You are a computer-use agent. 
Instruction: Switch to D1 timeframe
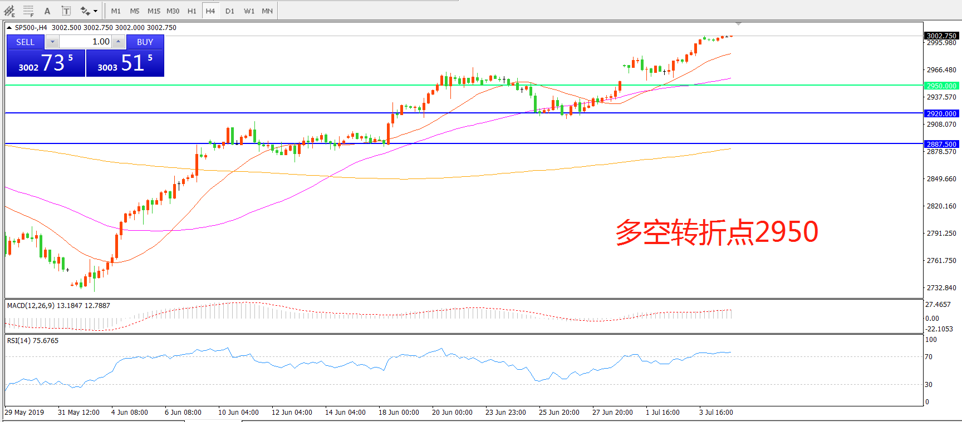pos(230,11)
